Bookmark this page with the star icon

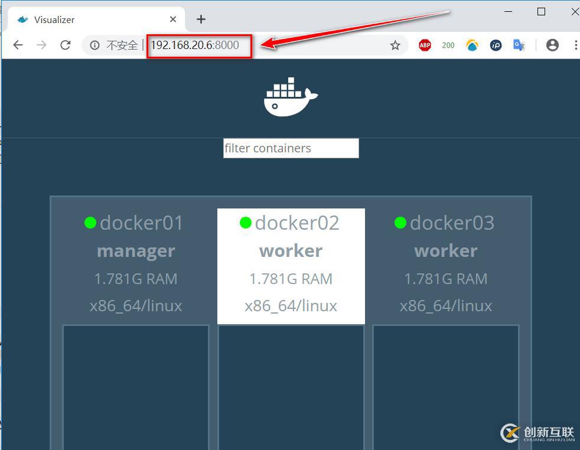tap(395, 45)
